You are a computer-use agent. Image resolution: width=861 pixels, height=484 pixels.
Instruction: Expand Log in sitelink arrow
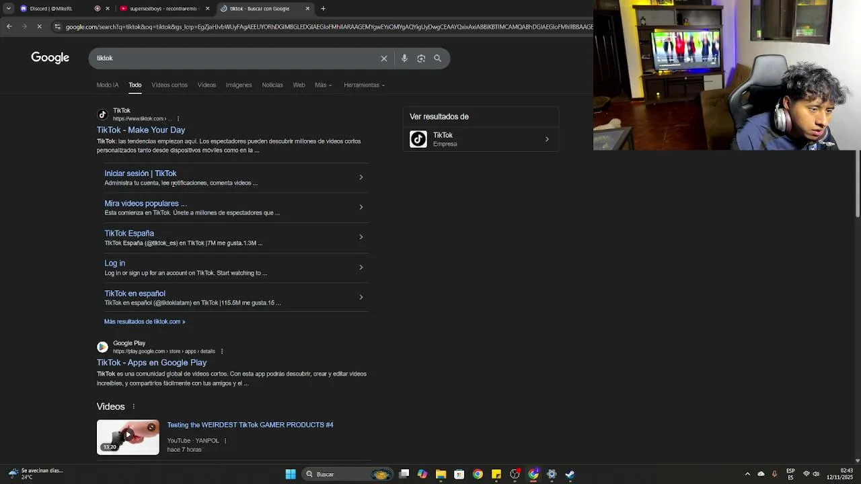(361, 268)
